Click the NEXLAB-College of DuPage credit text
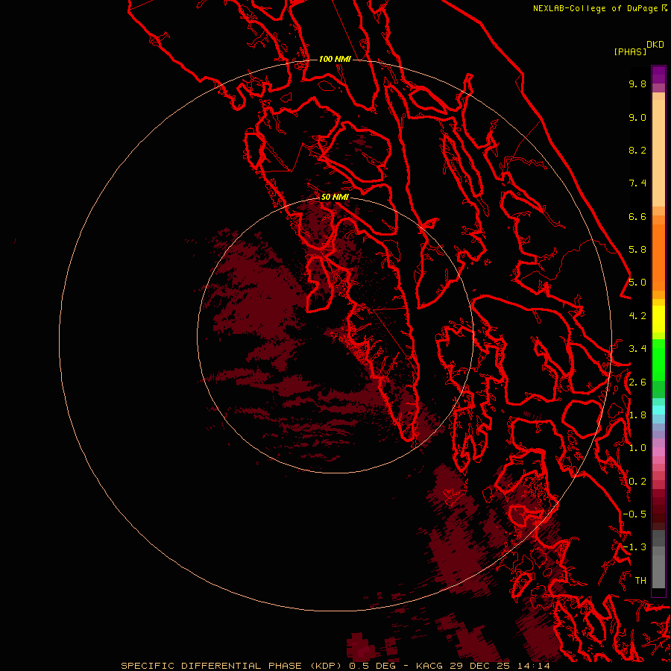Viewport: 671px width, 671px height. coord(595,8)
